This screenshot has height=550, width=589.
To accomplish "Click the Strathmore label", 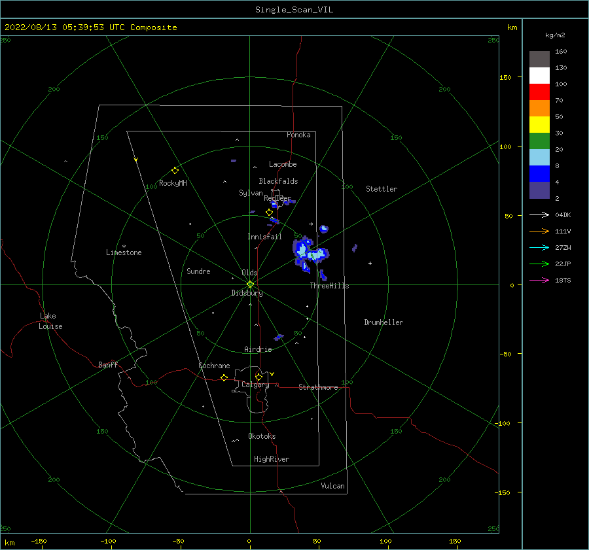I will pos(318,387).
